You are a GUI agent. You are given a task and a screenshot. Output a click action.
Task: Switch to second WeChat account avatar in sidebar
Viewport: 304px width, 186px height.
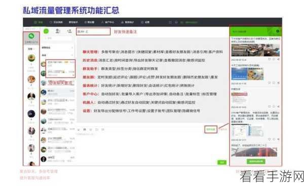(31, 79)
